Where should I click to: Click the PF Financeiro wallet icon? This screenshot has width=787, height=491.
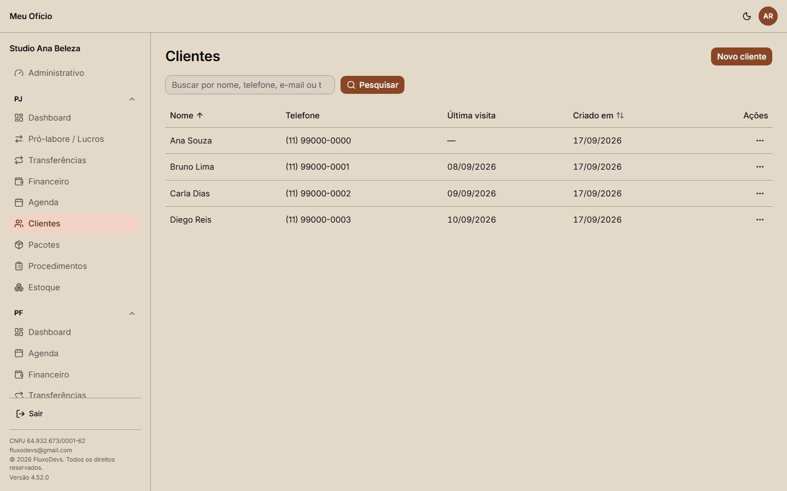click(x=19, y=375)
